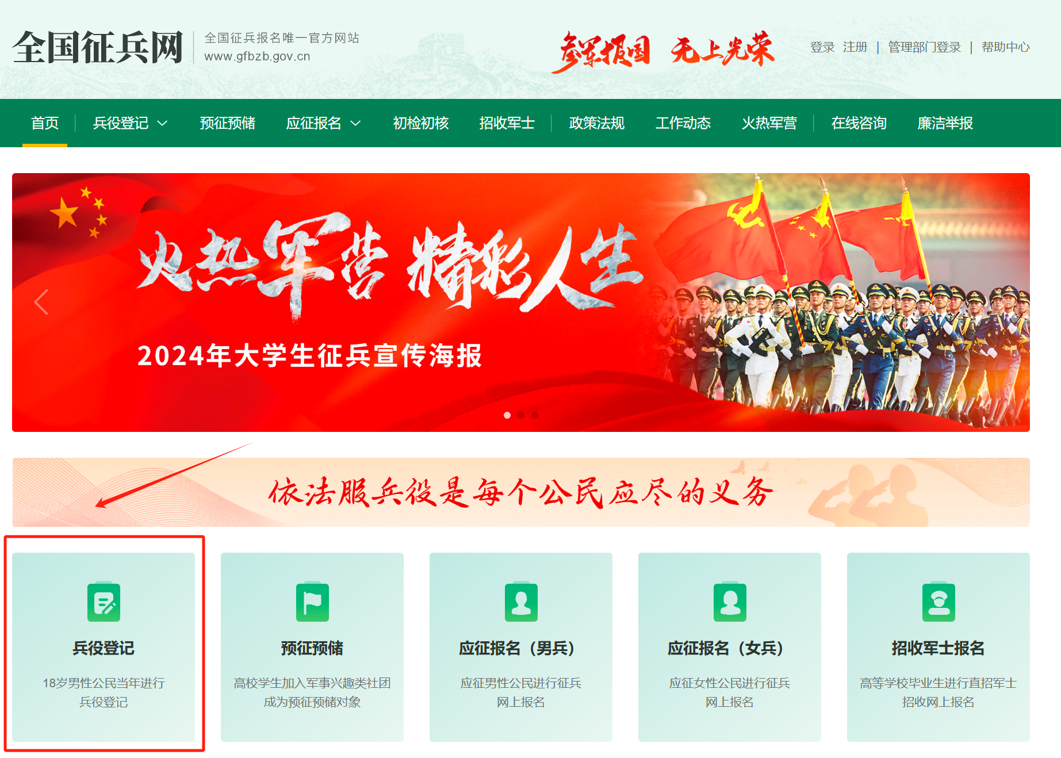Select the first carousel indicator dot
Image resolution: width=1061 pixels, height=758 pixels.
click(507, 415)
